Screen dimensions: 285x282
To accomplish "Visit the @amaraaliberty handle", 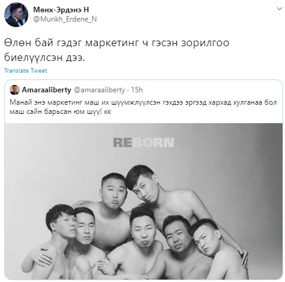I will [x=100, y=90].
